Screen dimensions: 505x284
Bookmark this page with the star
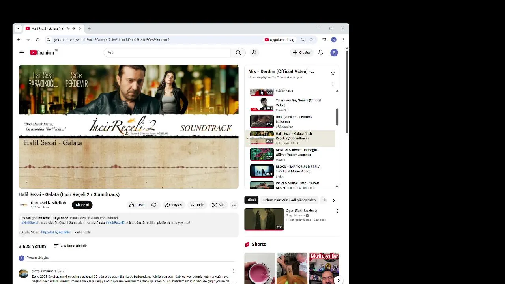(x=311, y=39)
